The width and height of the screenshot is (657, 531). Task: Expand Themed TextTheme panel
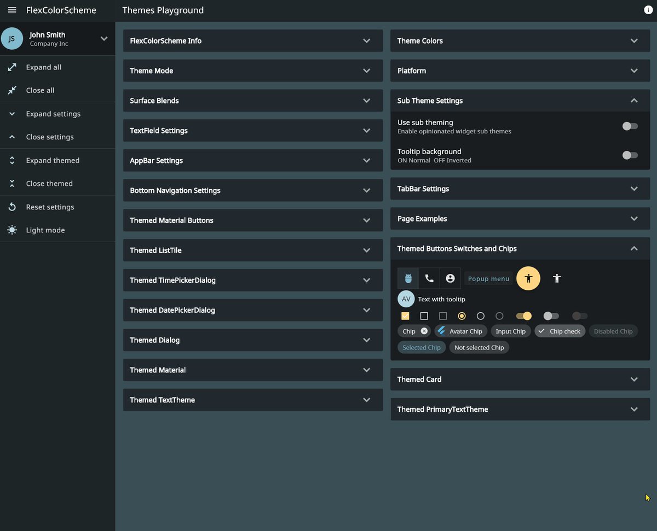[253, 400]
